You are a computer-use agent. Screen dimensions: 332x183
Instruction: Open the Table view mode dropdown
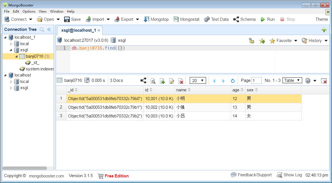pos(292,80)
